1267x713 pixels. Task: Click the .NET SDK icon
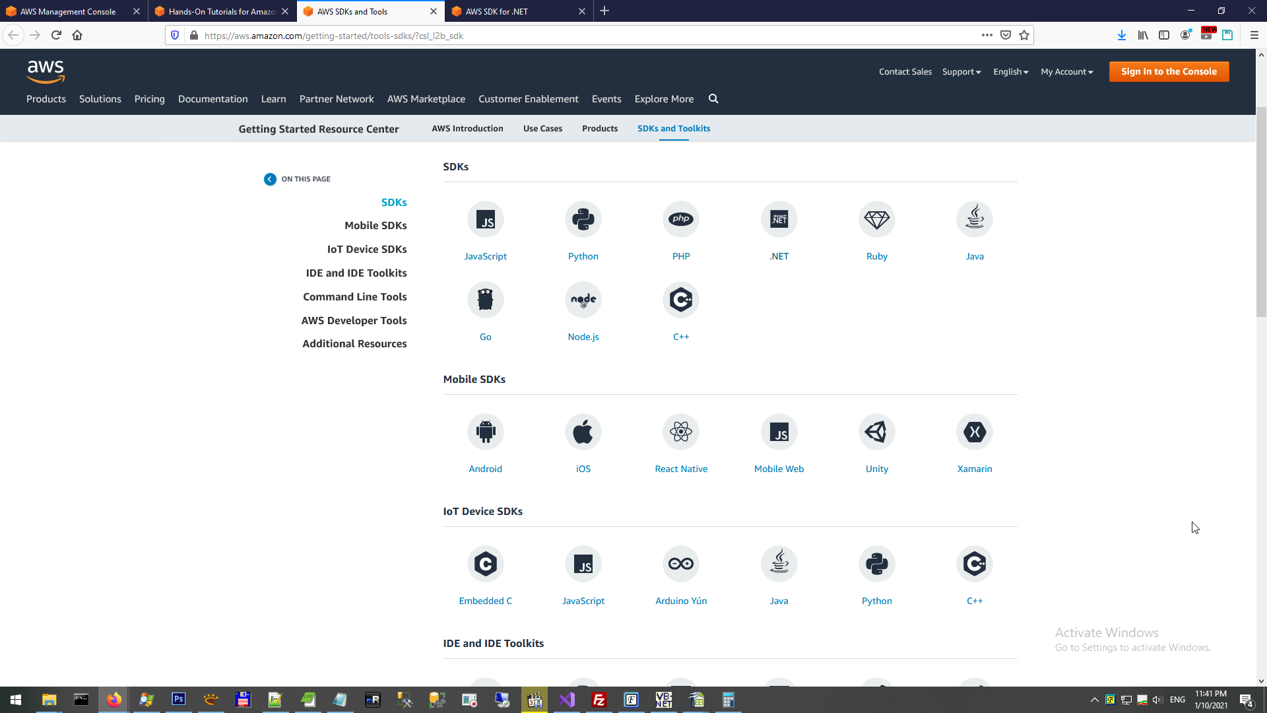(779, 219)
